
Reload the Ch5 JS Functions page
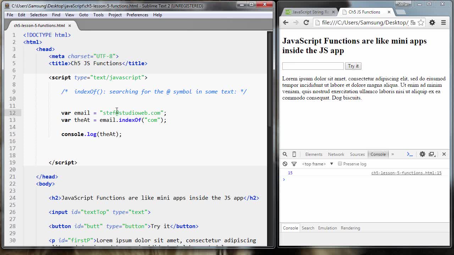click(x=306, y=22)
